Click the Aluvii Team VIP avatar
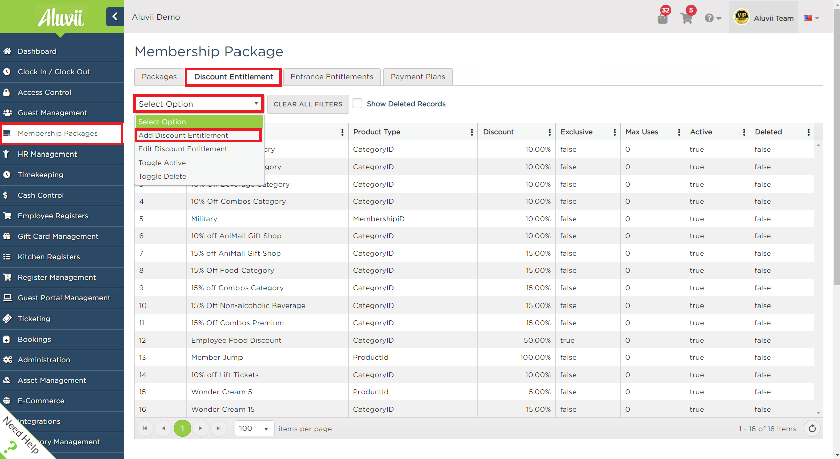The image size is (840, 459). 741,17
